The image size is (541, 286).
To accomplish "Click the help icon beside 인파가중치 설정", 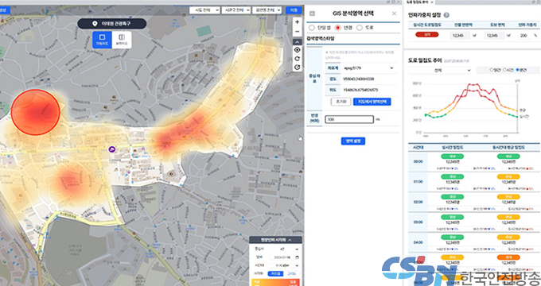I will (x=446, y=15).
